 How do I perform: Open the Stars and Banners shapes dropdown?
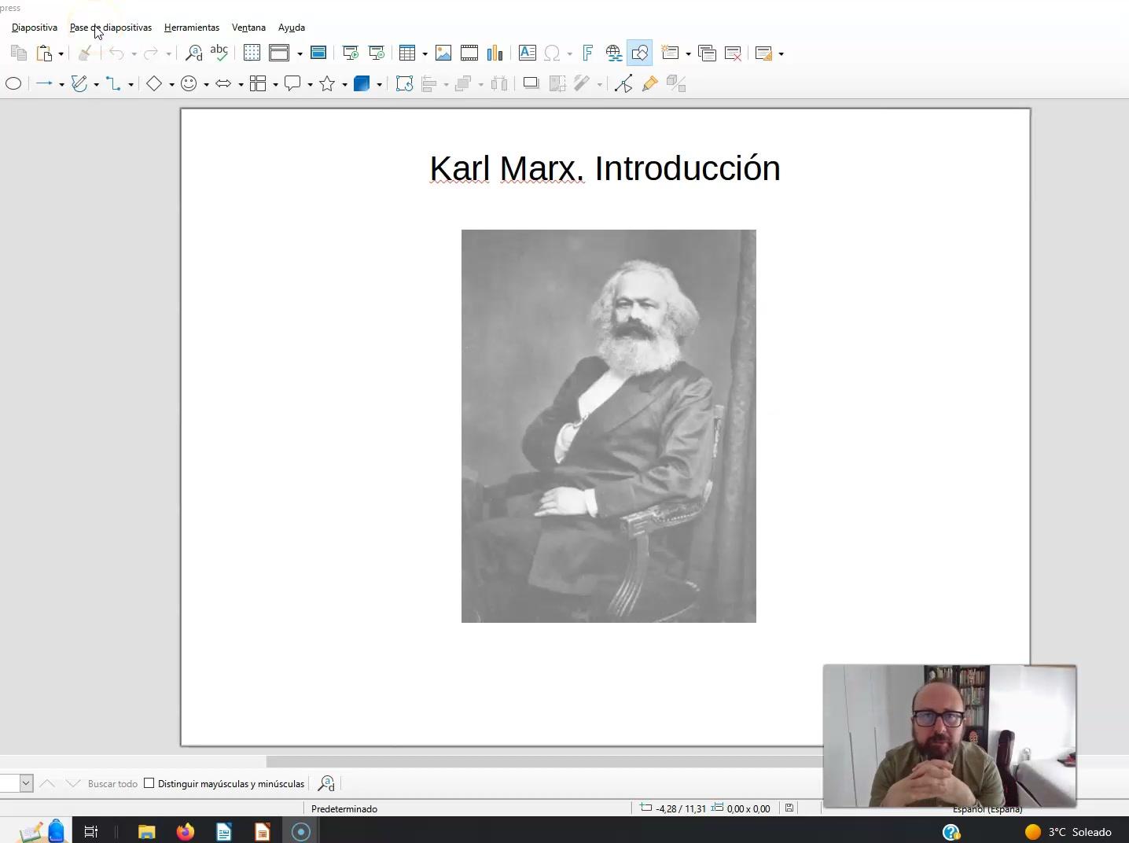click(344, 85)
